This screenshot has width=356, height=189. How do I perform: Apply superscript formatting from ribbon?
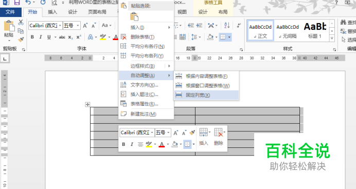(x=79, y=37)
